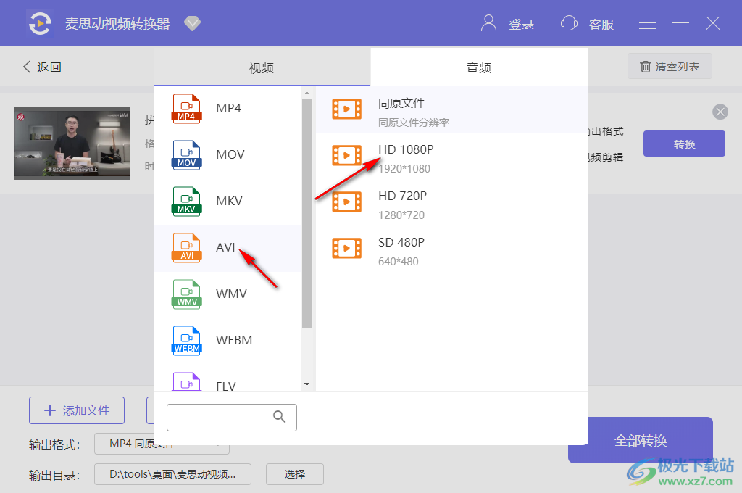
Task: Click the 640*480 resolution text
Action: (x=399, y=262)
